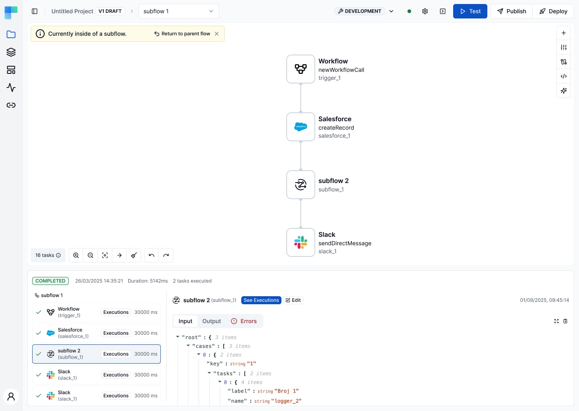The image size is (579, 411).
Task: Select the subflow 2 node on canvas
Action: pos(301,185)
